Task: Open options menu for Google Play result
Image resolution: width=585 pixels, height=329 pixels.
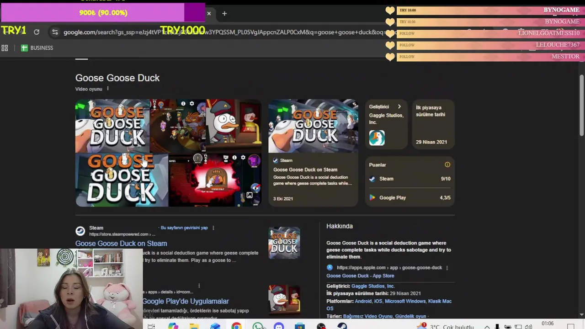Action: (199, 286)
